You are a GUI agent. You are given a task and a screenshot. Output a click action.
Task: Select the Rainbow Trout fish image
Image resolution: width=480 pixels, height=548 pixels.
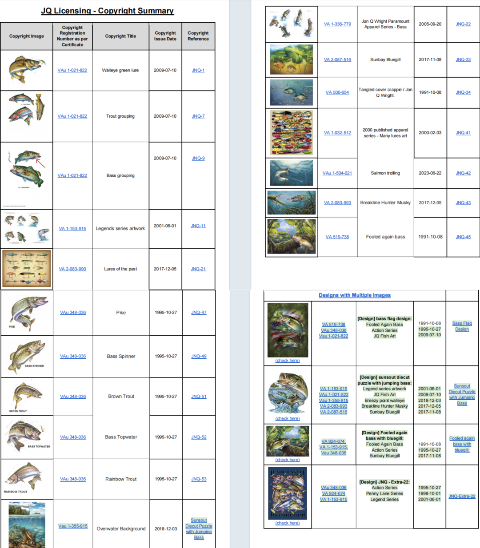pos(23,476)
